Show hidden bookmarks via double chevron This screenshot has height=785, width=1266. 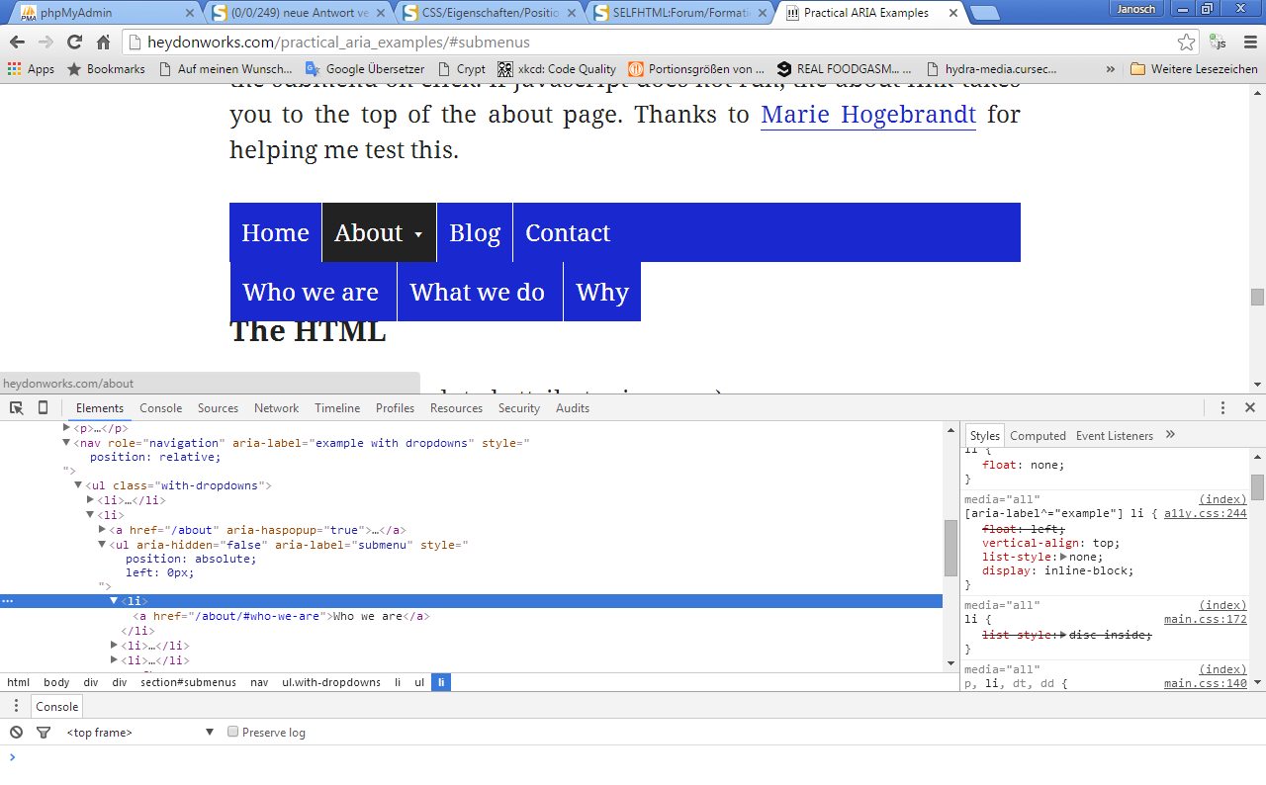pos(1111,69)
